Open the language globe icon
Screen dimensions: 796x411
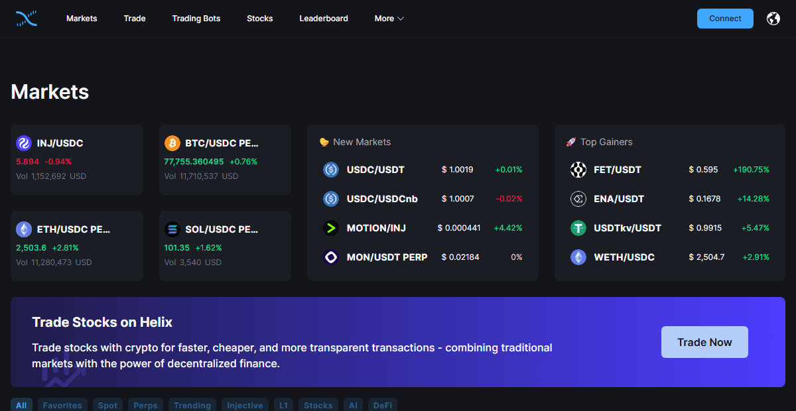773,19
